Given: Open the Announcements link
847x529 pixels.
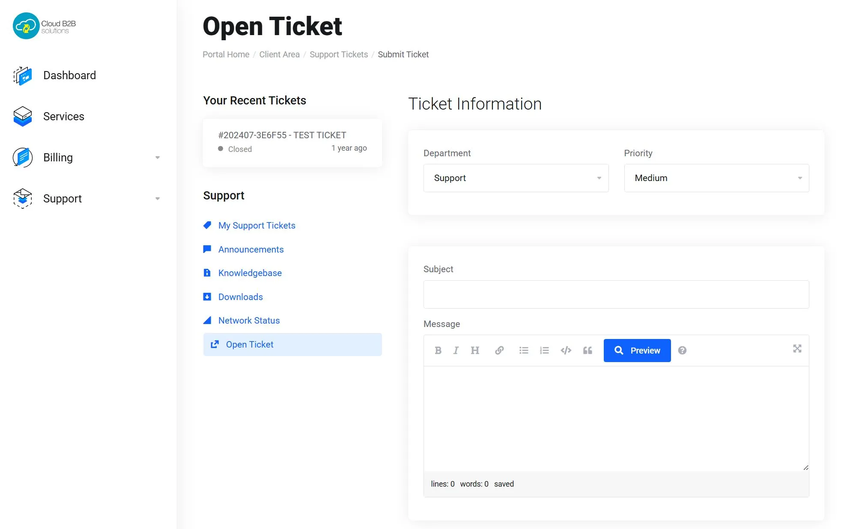Looking at the screenshot, I should [251, 250].
